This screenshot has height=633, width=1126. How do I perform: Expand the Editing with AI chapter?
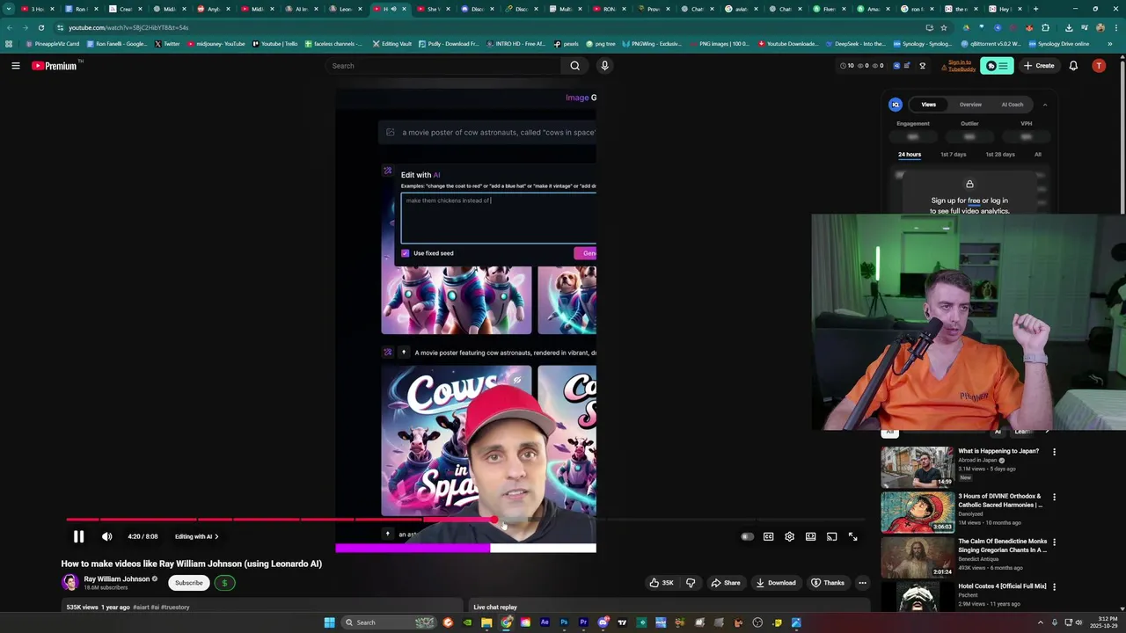coord(197,536)
